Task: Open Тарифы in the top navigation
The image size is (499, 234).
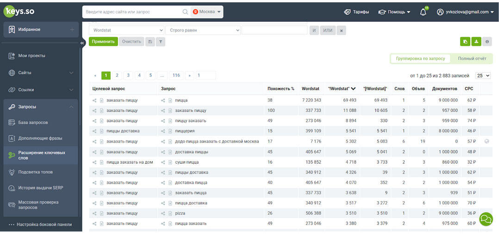Action: coord(356,12)
